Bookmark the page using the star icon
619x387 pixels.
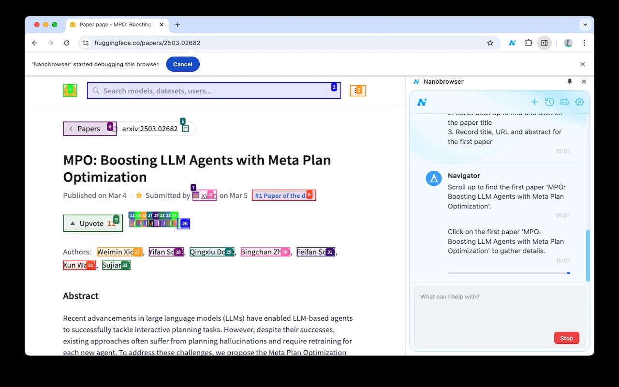click(490, 43)
